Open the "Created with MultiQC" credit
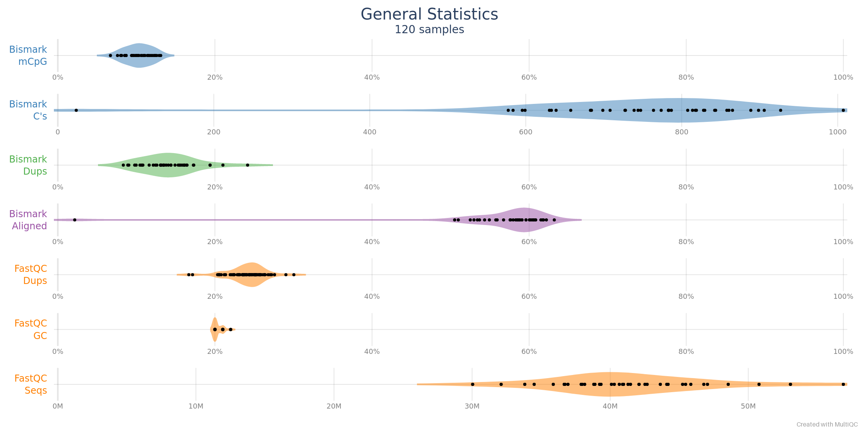 point(827,425)
